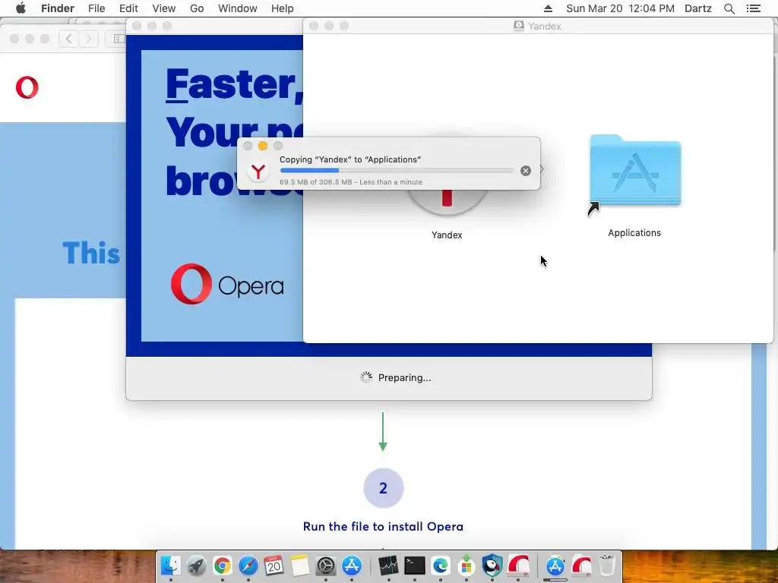Viewport: 778px width, 583px height.
Task: Click the date and time in menu bar
Action: (620, 8)
